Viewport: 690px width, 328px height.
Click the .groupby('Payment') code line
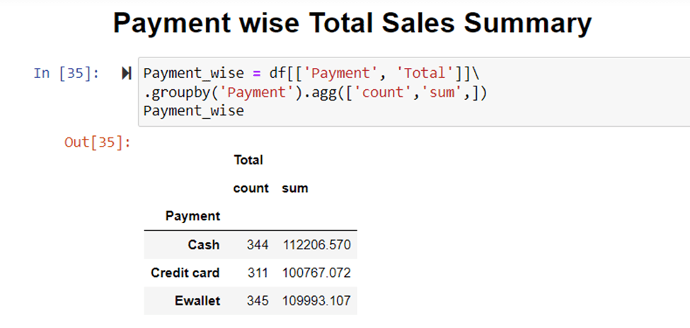[x=315, y=92]
